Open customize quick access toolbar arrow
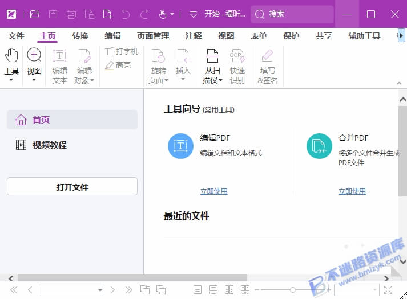The height and width of the screenshot is (299, 407). pos(193,14)
